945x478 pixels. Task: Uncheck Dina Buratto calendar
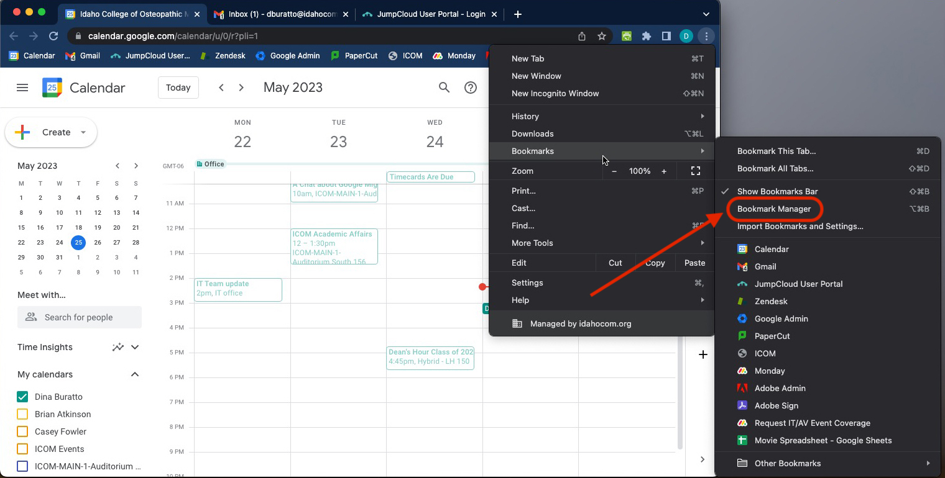click(x=22, y=397)
